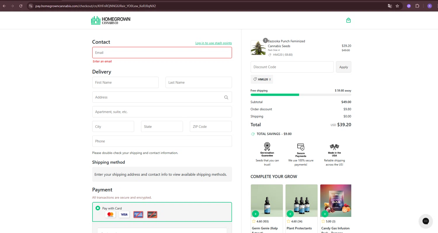
Task: Open the Plant Protectants product image
Action: coord(301,201)
